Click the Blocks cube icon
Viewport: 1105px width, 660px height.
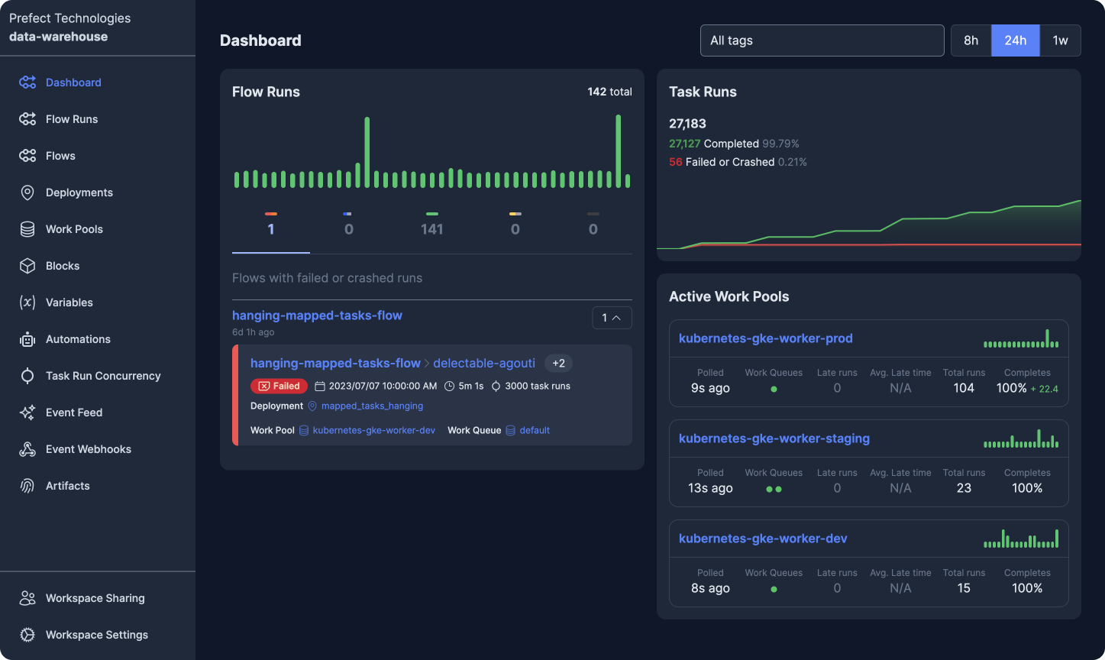27,266
